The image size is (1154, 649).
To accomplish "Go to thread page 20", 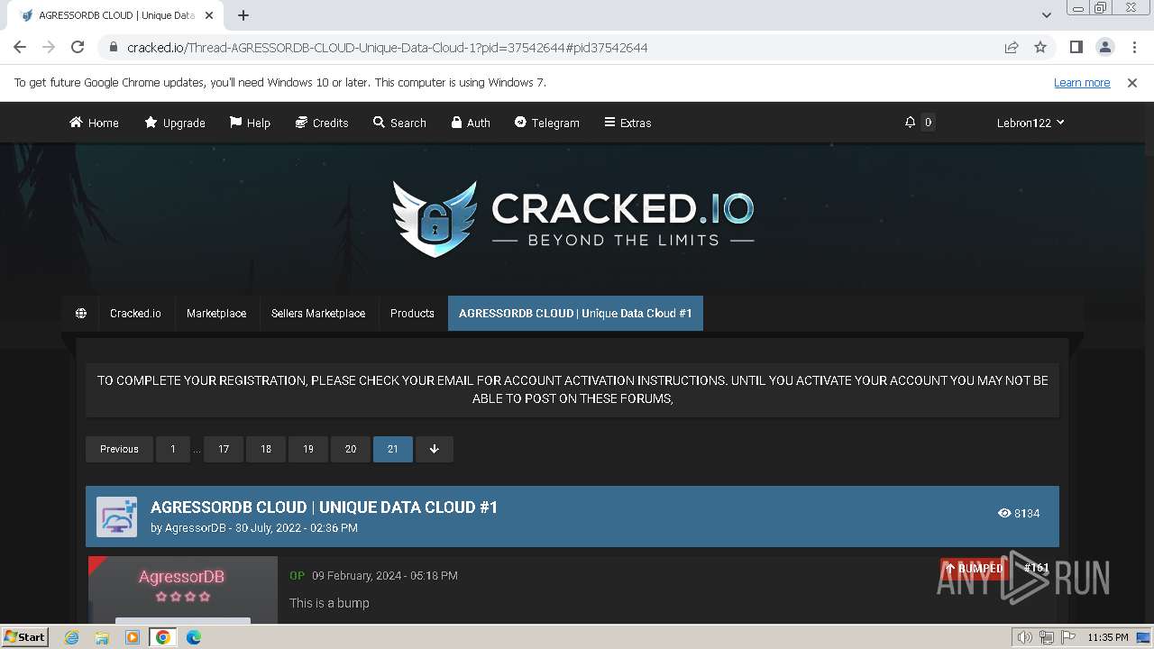I will [351, 449].
